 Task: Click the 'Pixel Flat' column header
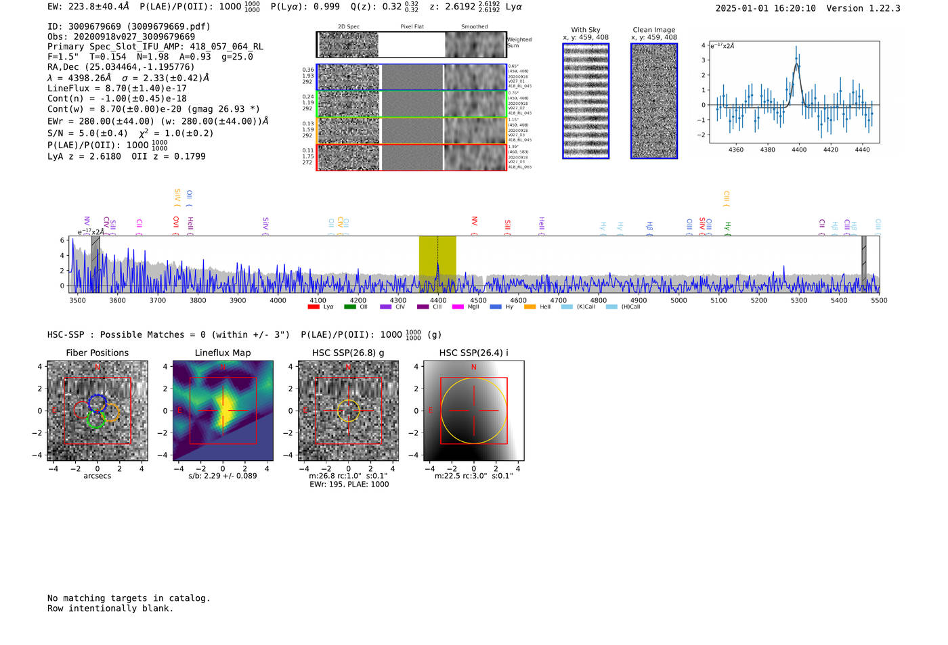(412, 27)
